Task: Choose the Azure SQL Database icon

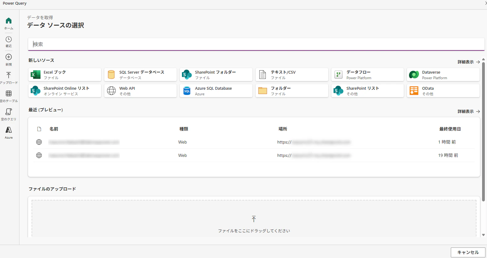Action: (187, 91)
